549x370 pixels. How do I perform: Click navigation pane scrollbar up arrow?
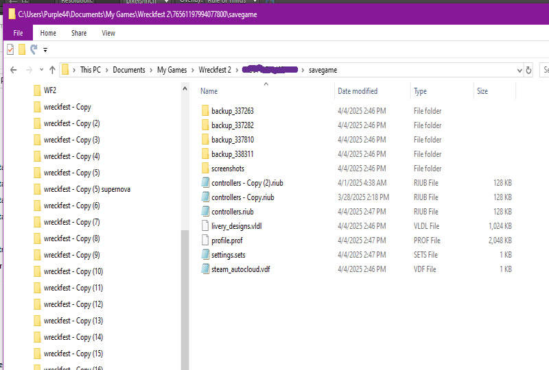(185, 89)
